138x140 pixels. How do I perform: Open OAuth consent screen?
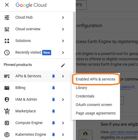coord(96,105)
